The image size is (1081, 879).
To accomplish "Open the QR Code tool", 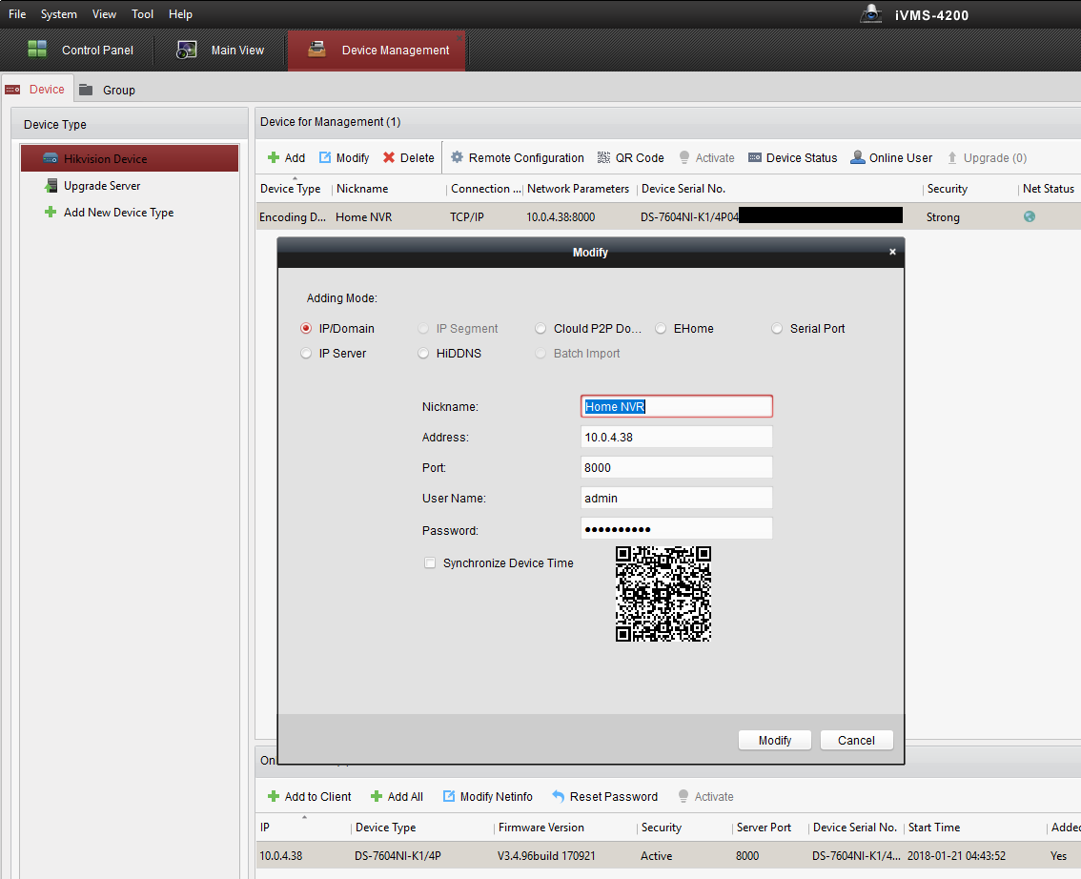I will (629, 158).
